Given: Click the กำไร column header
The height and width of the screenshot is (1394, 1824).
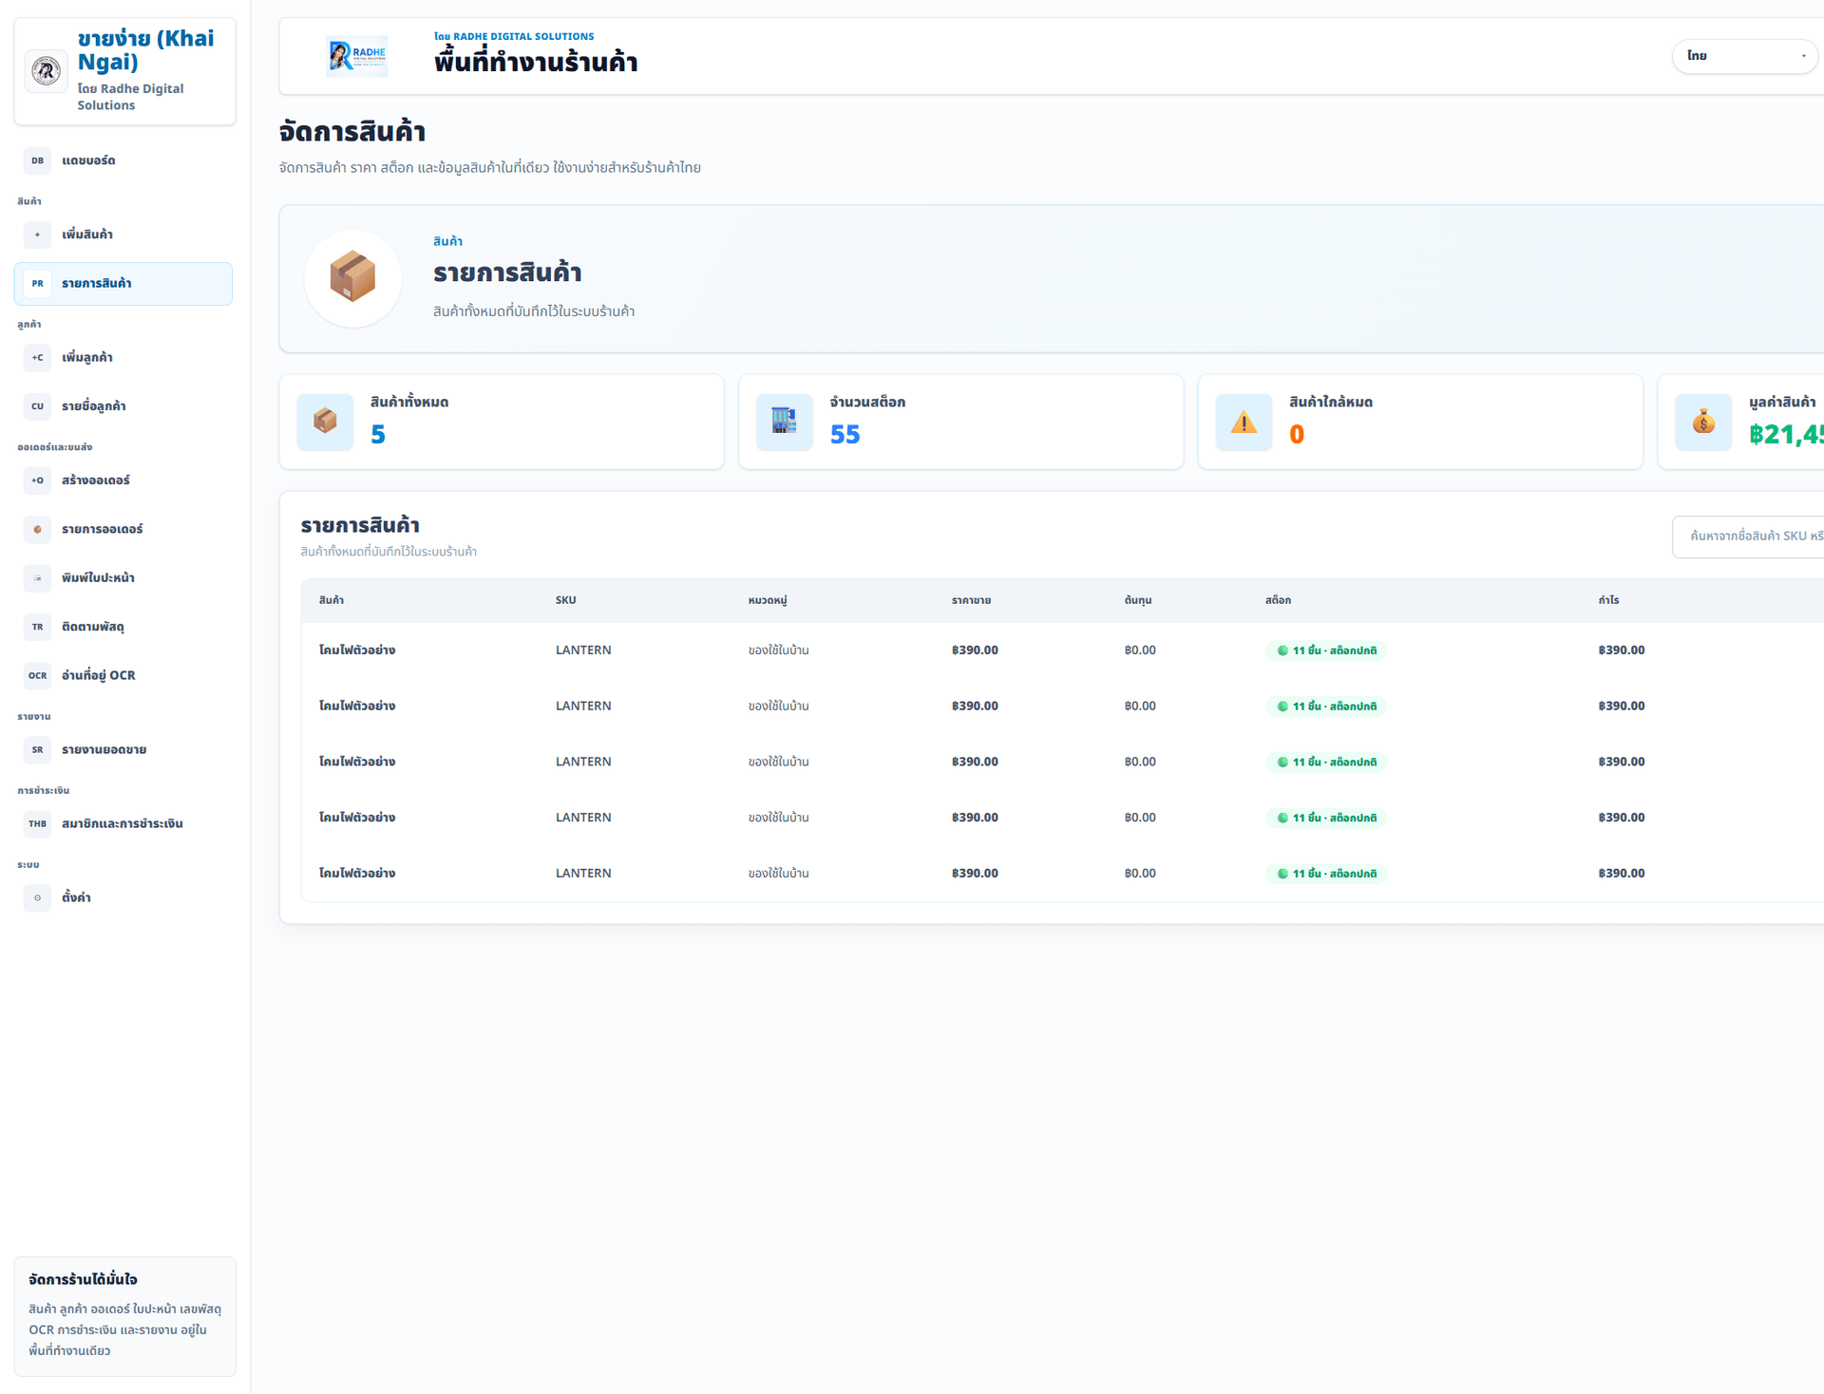Looking at the screenshot, I should click(x=1608, y=600).
